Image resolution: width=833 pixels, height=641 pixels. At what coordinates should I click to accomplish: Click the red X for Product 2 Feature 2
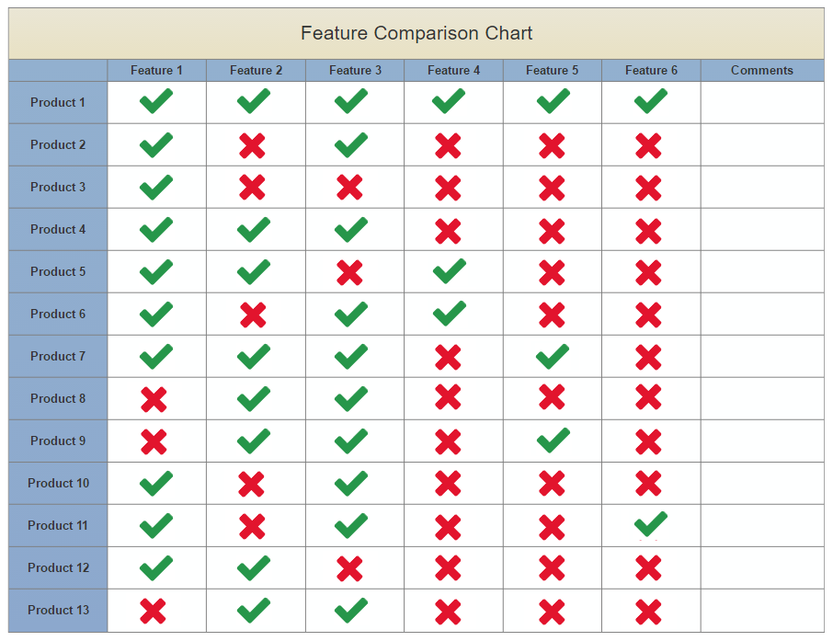tap(256, 144)
